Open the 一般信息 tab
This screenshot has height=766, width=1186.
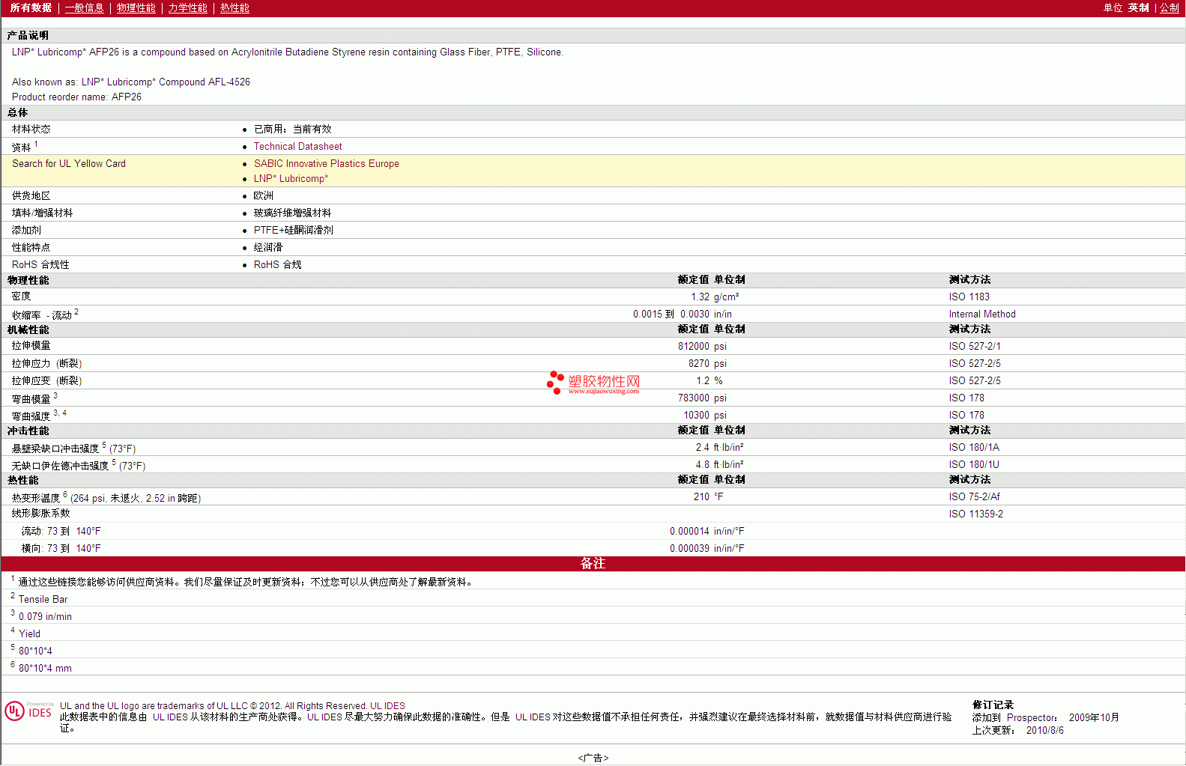[84, 7]
